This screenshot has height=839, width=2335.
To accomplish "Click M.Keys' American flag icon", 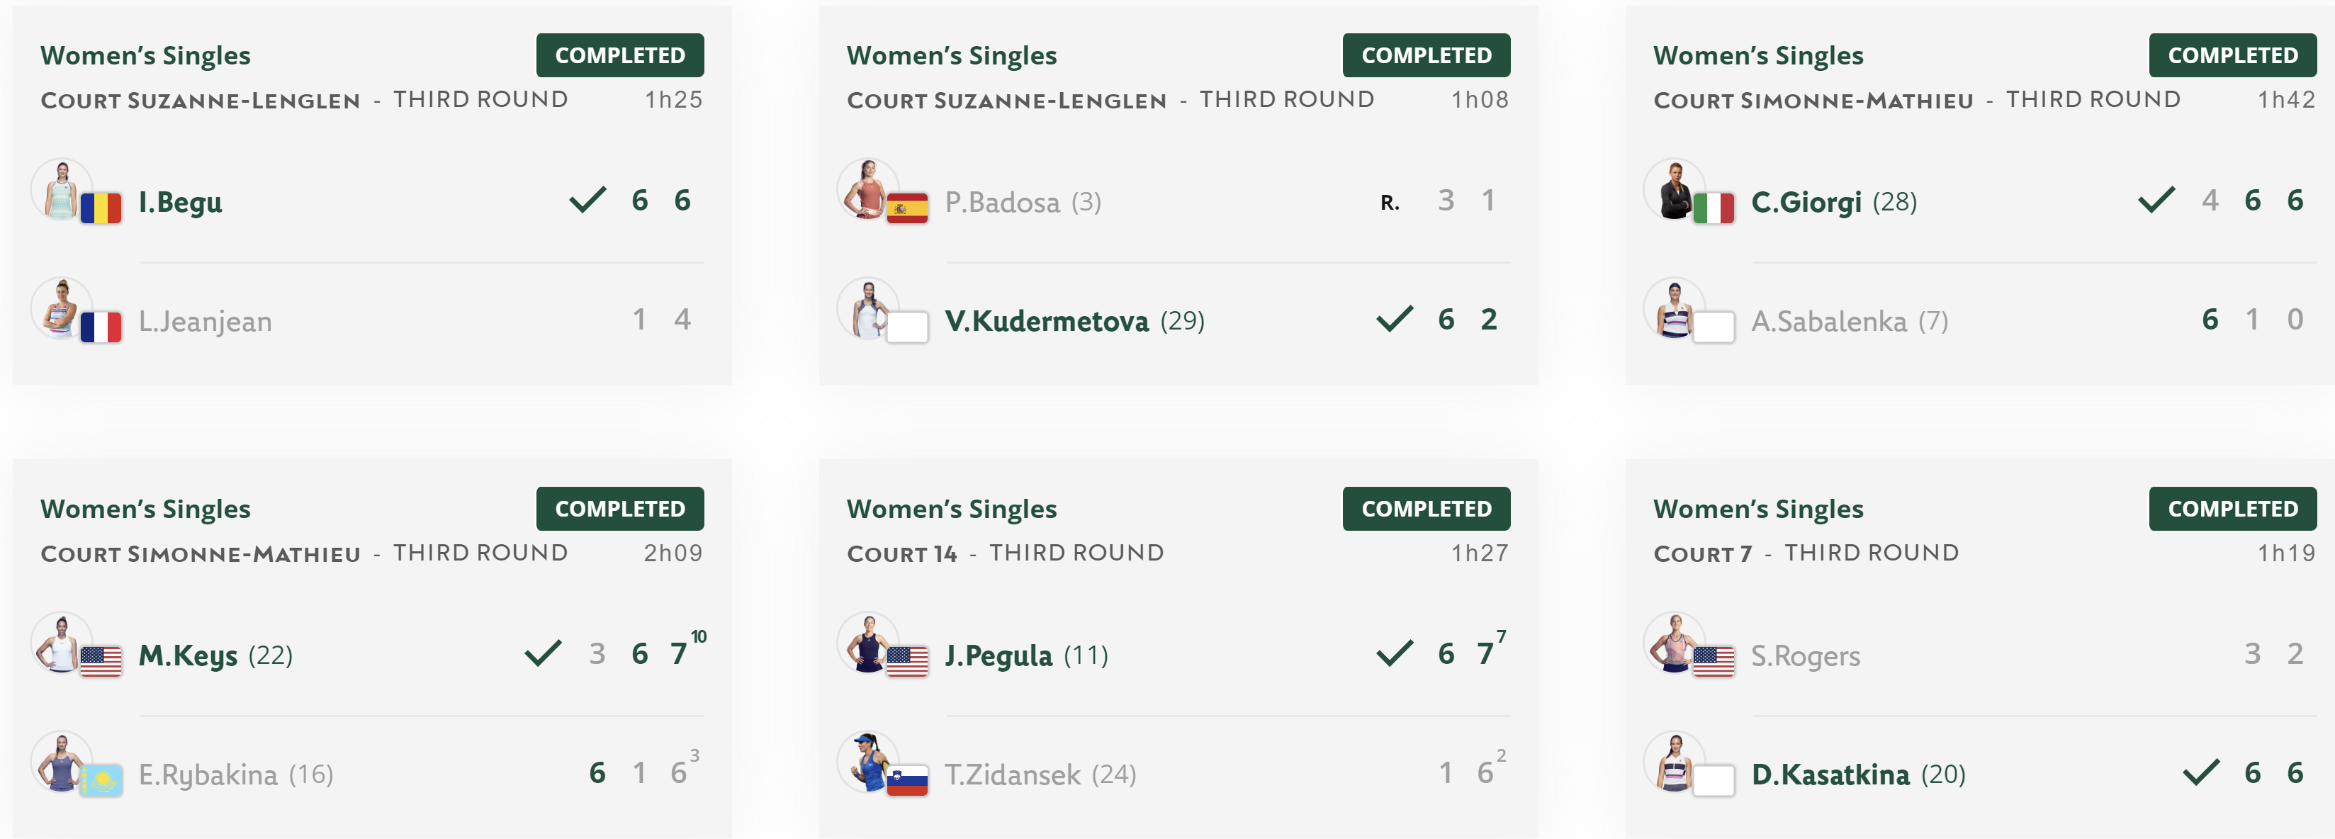I will coord(101,661).
